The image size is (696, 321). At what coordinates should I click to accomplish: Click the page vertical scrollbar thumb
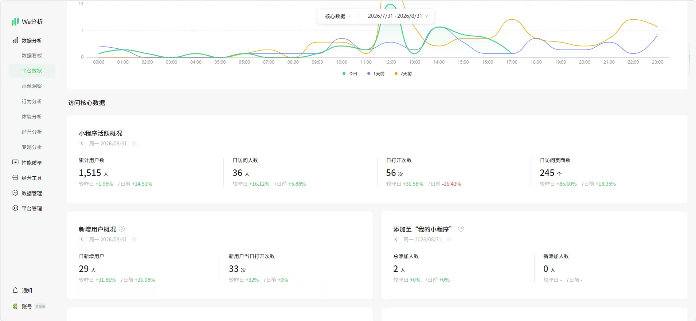pyautogui.click(x=689, y=59)
